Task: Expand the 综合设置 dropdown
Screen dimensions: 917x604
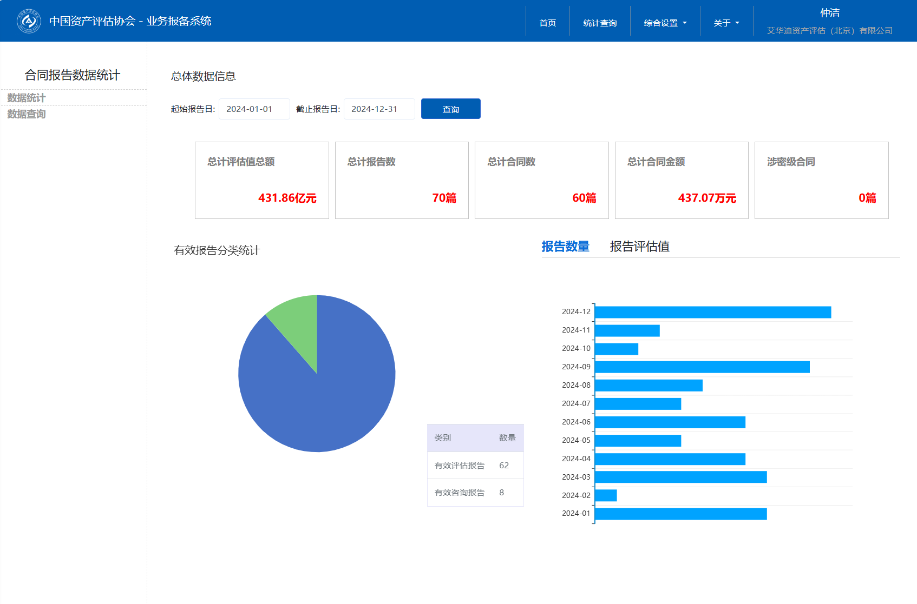Action: 665,23
